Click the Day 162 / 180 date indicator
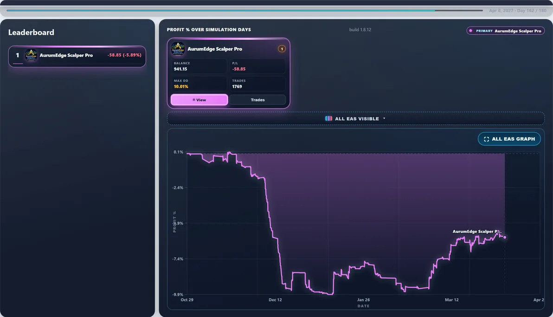This screenshot has width=553, height=317. pos(517,11)
